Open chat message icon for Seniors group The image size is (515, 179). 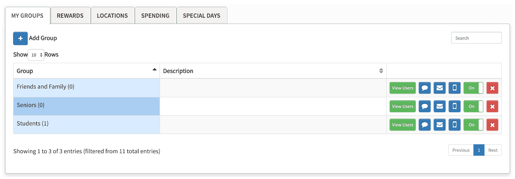click(425, 106)
